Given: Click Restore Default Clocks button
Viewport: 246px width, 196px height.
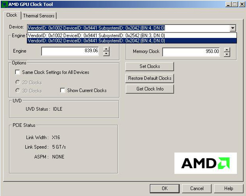Looking at the screenshot, I should click(x=149, y=78).
